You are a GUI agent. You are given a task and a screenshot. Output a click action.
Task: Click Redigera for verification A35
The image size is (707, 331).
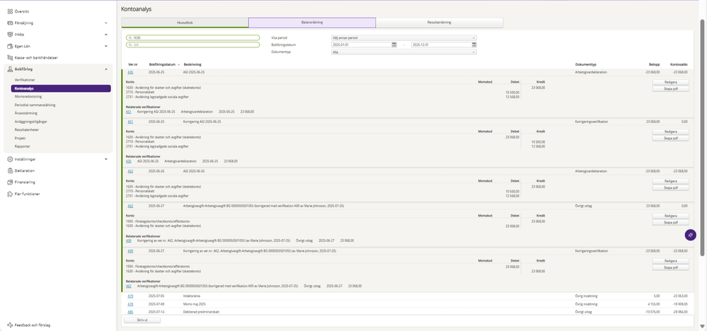670,83
